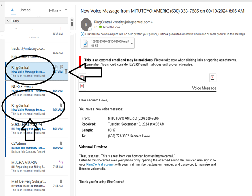Image resolution: width=252 pixels, height=196 pixels.
Task: Flag the selected 8:07 AM RingCentral email
Action: 62,67
